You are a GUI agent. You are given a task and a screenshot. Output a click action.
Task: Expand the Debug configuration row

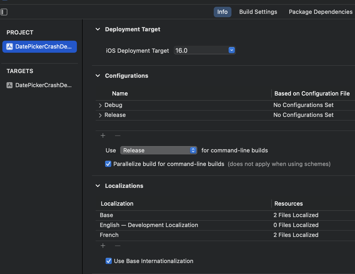pos(100,105)
